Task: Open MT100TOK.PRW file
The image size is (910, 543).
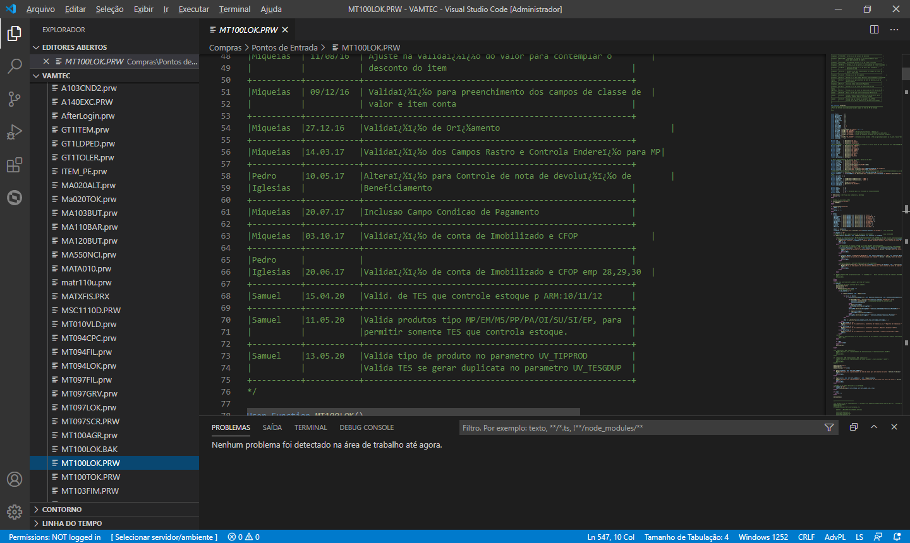Action: 114,477
